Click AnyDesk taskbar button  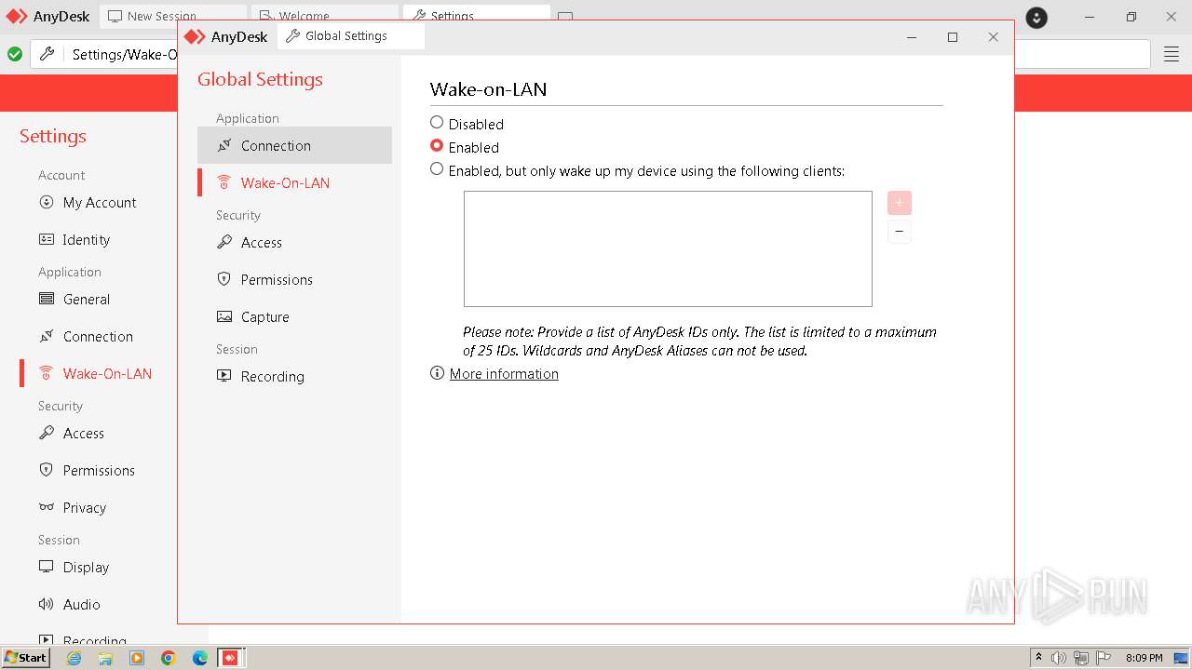tap(231, 658)
